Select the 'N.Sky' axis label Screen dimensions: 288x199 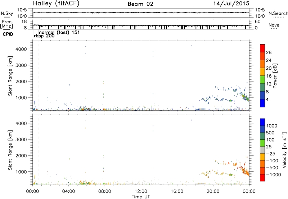(x=7, y=13)
